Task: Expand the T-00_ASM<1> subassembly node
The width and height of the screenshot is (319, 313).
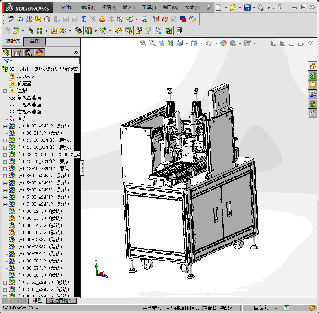Action: pos(5,204)
